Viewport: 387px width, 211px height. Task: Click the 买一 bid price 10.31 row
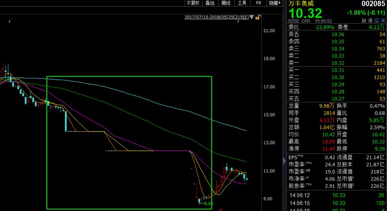coord(336,70)
